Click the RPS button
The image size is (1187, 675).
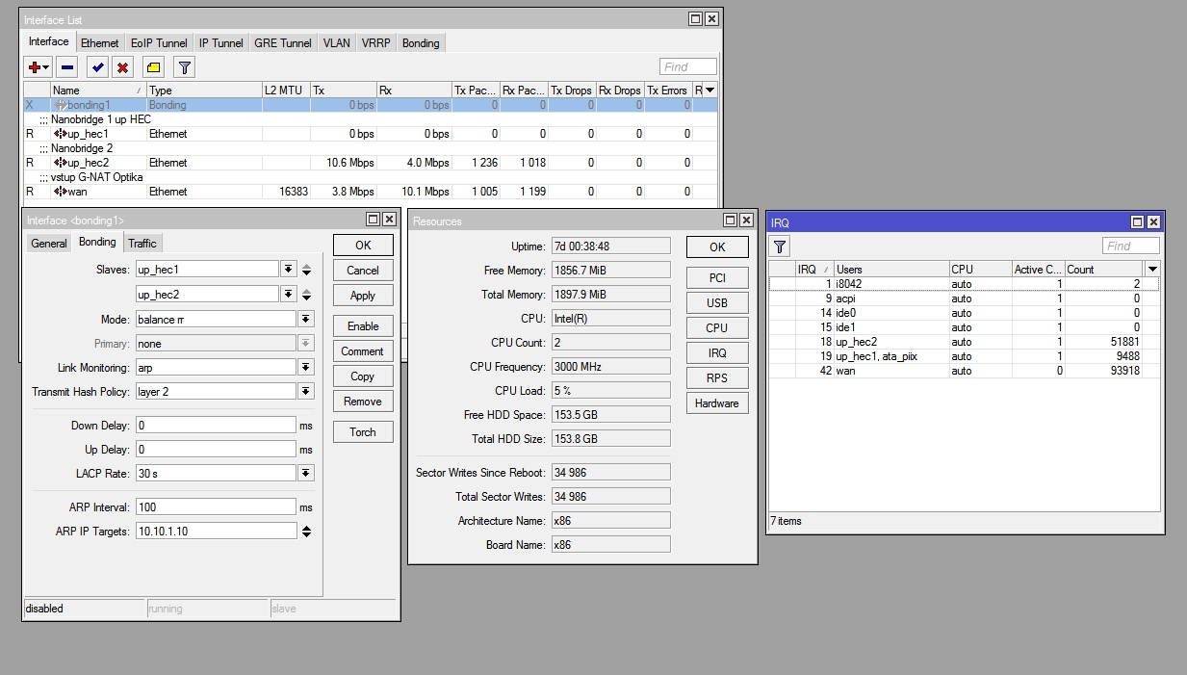pos(717,378)
